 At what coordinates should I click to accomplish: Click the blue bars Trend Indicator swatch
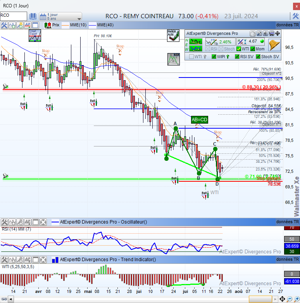[55, 260]
